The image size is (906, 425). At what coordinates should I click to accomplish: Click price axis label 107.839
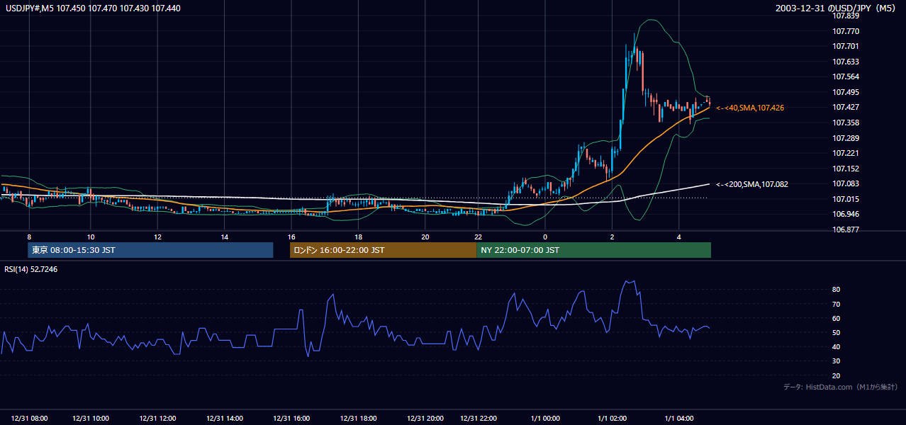[x=845, y=16]
